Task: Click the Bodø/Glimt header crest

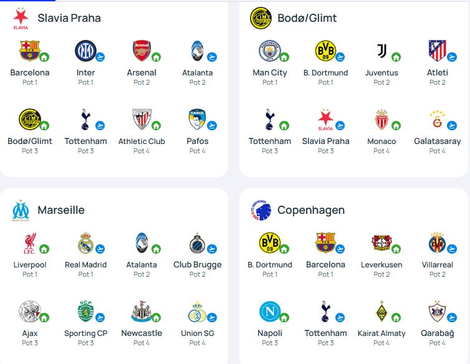Action: point(261,18)
